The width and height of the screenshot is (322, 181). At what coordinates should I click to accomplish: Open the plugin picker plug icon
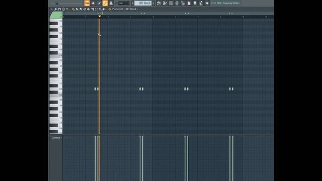195,3
